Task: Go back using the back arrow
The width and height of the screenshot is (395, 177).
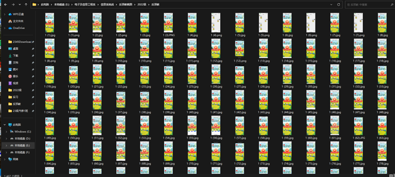Action: (x=5, y=5)
